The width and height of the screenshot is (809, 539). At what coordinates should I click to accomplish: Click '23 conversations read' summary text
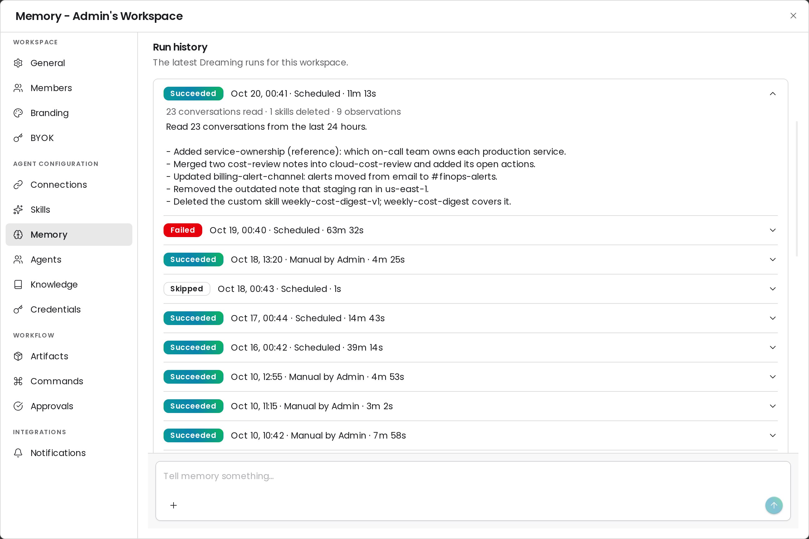[214, 112]
